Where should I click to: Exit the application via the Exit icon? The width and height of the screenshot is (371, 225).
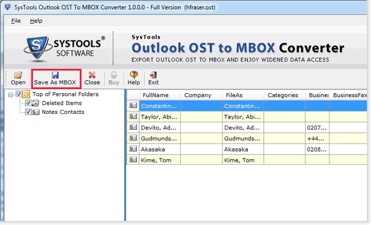(x=153, y=75)
